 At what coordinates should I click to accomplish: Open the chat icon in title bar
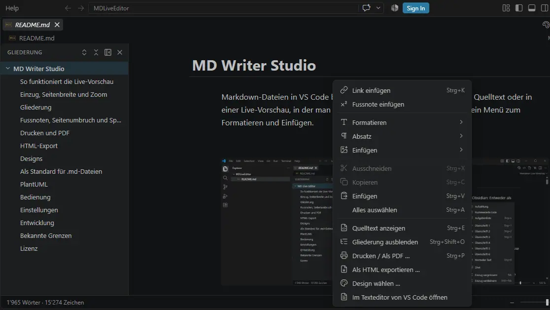click(x=366, y=8)
